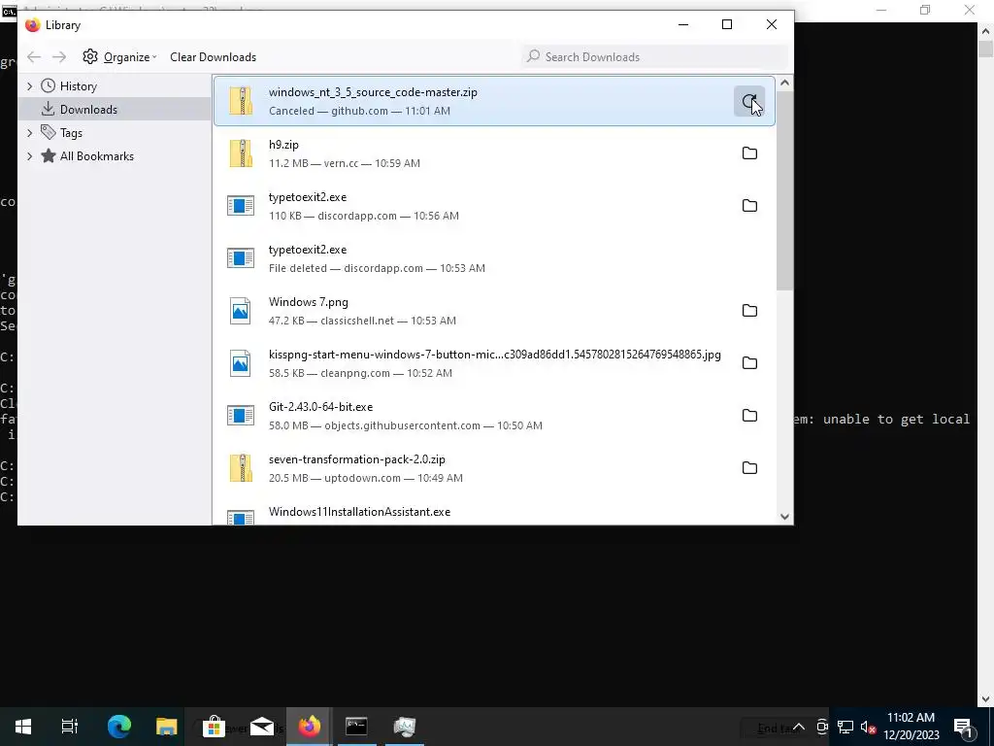Click the seven-transformation-pack zip icon
994x746 pixels.
point(241,468)
